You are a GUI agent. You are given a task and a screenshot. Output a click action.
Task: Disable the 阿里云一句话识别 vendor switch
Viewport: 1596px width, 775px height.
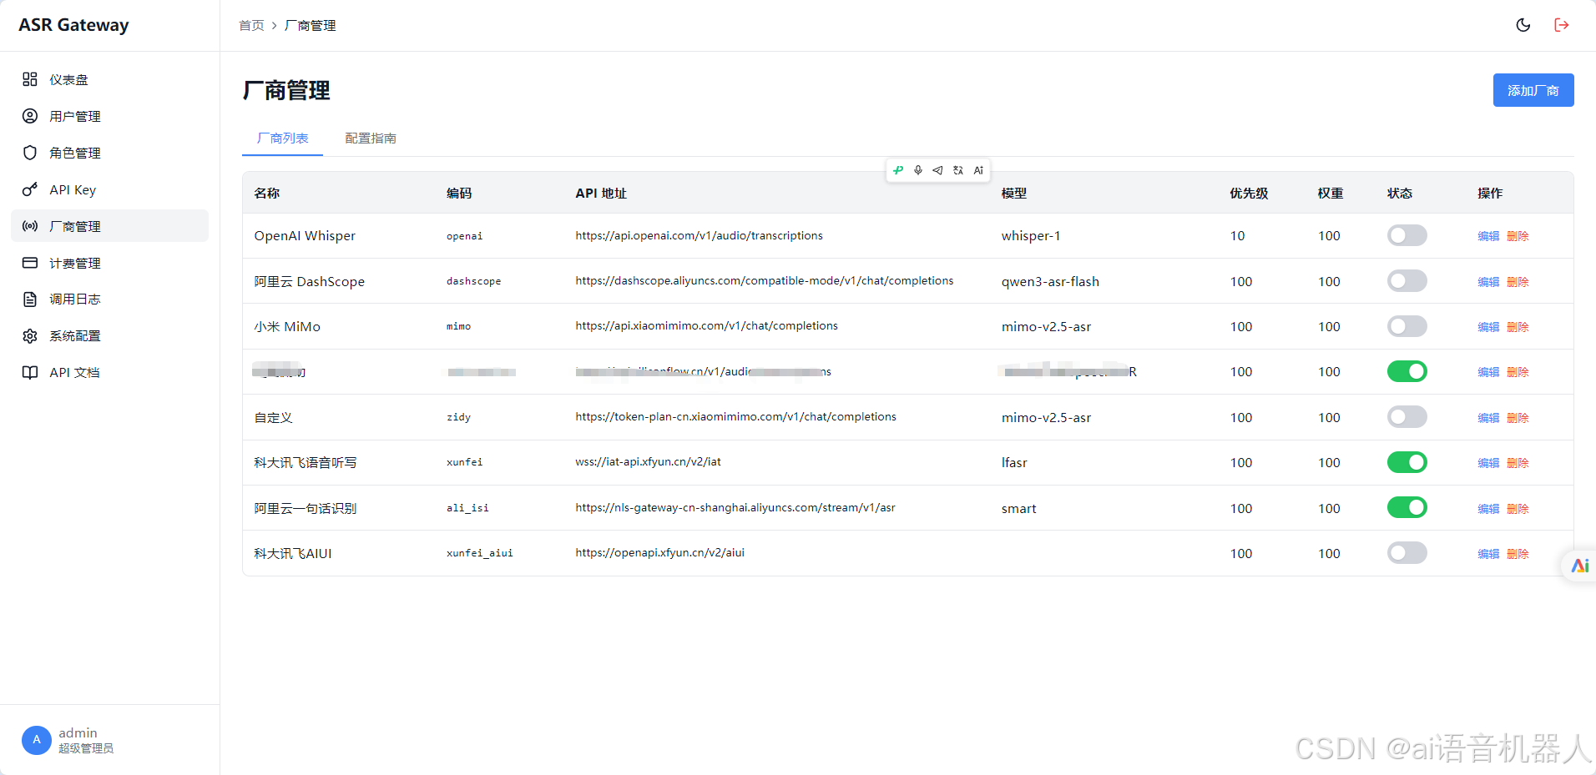pyautogui.click(x=1407, y=507)
